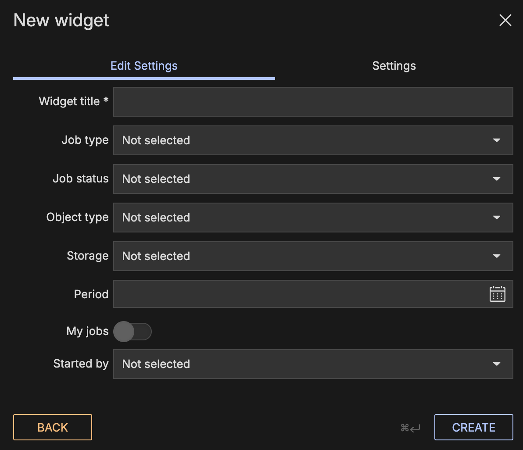Viewport: 523px width, 450px height.
Task: Click the Period label text
Action: click(91, 294)
